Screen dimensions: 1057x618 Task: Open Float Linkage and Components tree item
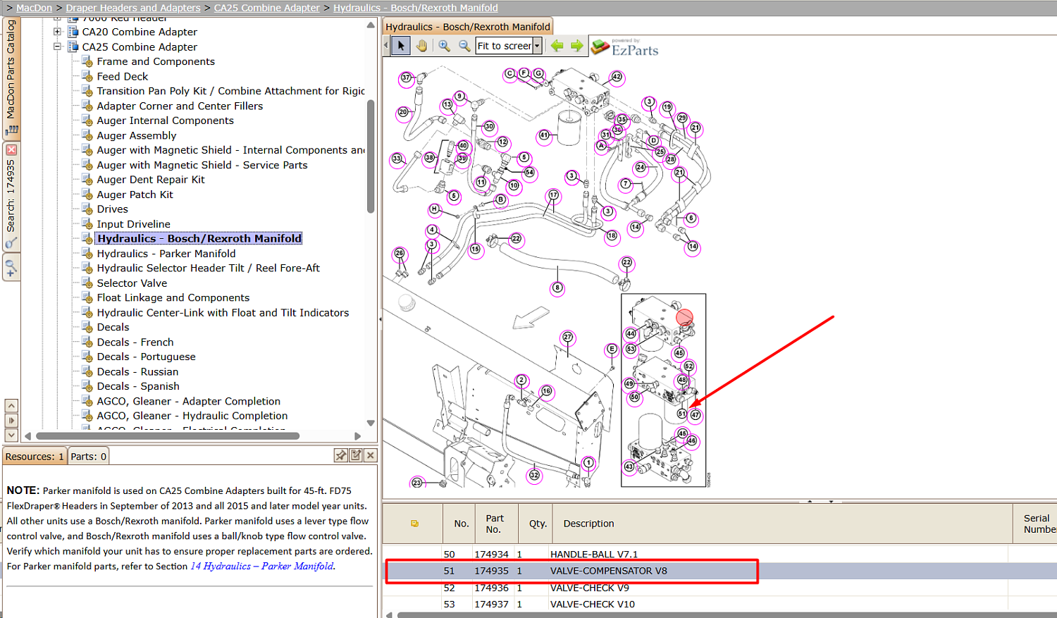[x=173, y=297]
